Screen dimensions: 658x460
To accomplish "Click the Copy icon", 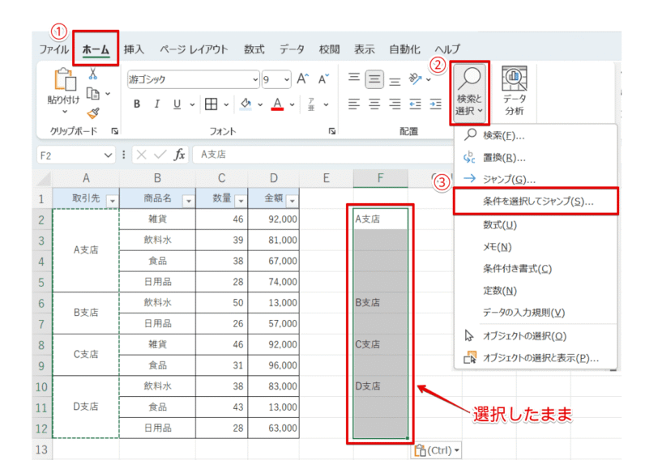I will (x=92, y=93).
